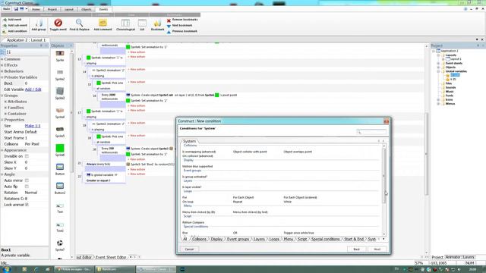Screen dimensions: 486x273
Task: Switch to Layers tab in Project panel
Action: coord(469,257)
